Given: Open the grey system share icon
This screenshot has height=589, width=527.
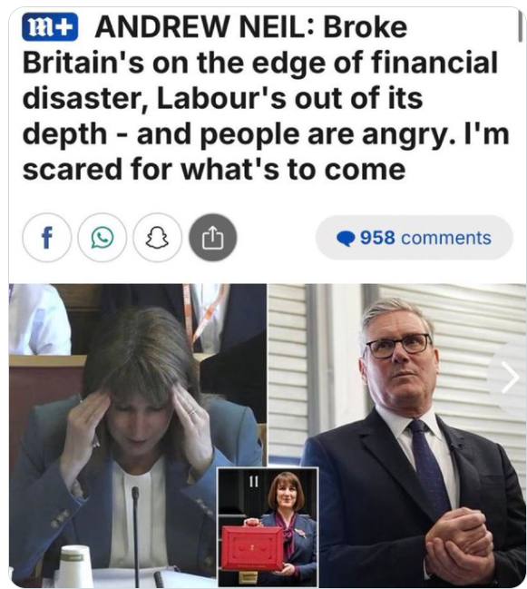Looking at the screenshot, I should click(x=213, y=238).
